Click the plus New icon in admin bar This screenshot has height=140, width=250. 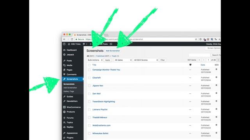(91, 44)
